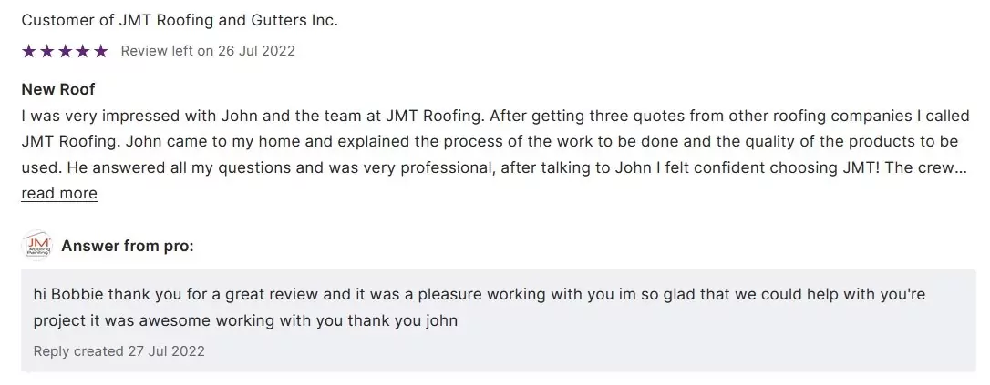Image resolution: width=990 pixels, height=385 pixels.
Task: Click the 'New Roof' review title
Action: pyautogui.click(x=58, y=89)
